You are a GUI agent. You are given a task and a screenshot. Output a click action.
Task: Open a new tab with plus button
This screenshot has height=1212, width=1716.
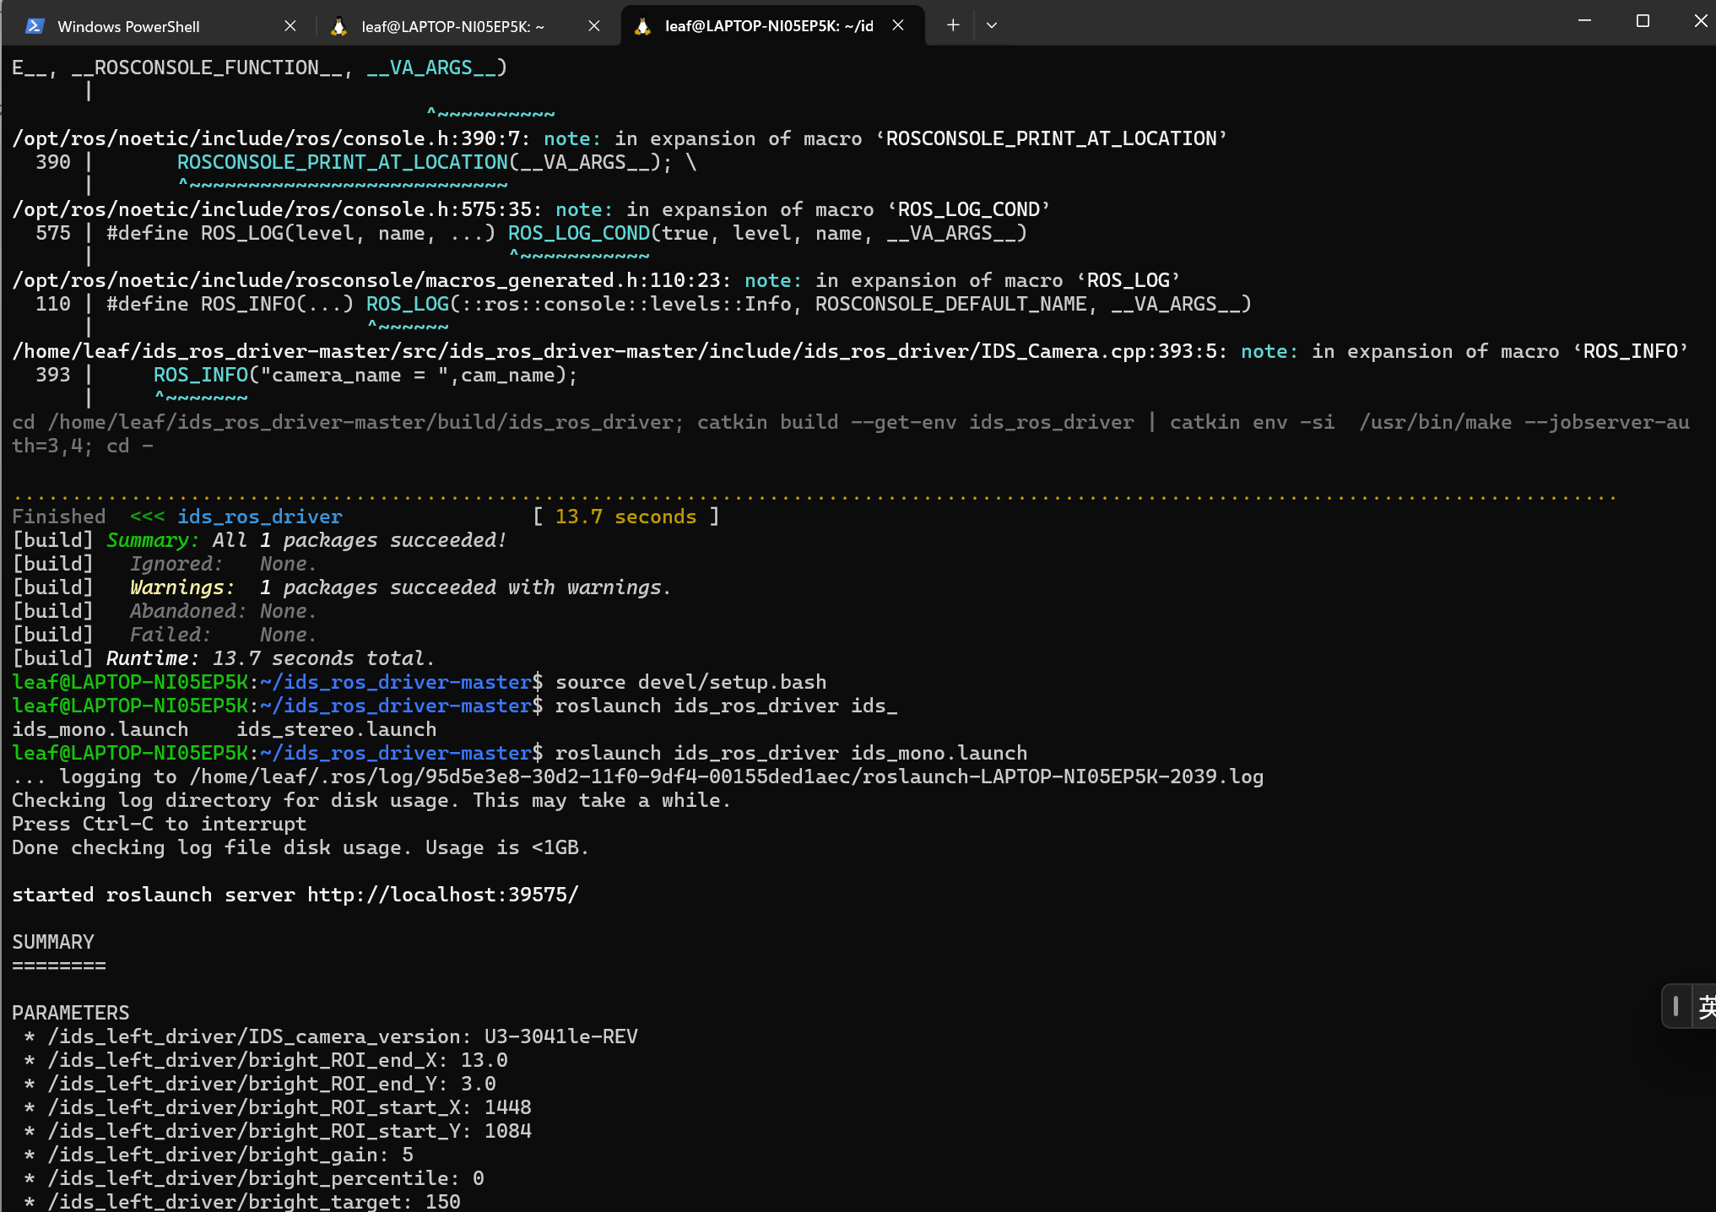tap(953, 25)
